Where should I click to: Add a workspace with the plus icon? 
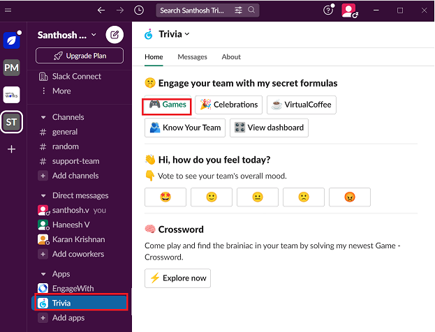click(x=11, y=149)
